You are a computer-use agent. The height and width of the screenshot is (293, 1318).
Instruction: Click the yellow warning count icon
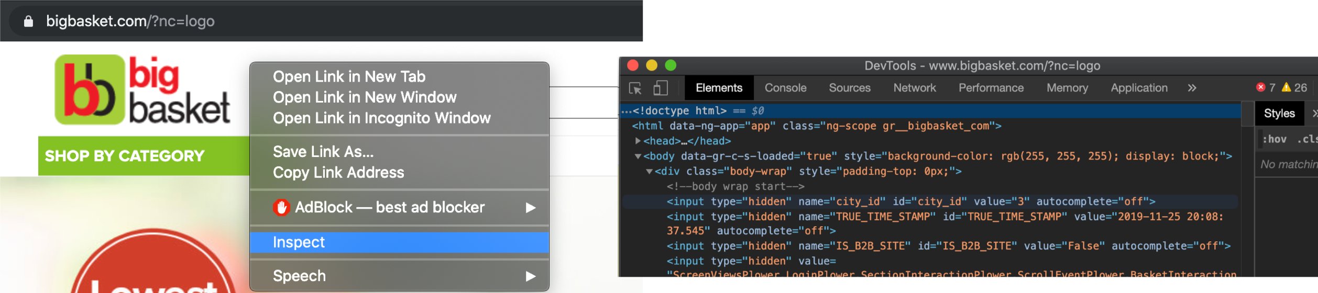[x=1286, y=87]
